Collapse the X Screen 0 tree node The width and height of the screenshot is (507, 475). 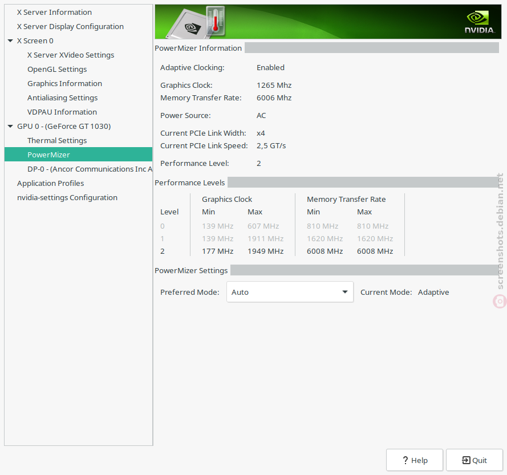[10, 40]
